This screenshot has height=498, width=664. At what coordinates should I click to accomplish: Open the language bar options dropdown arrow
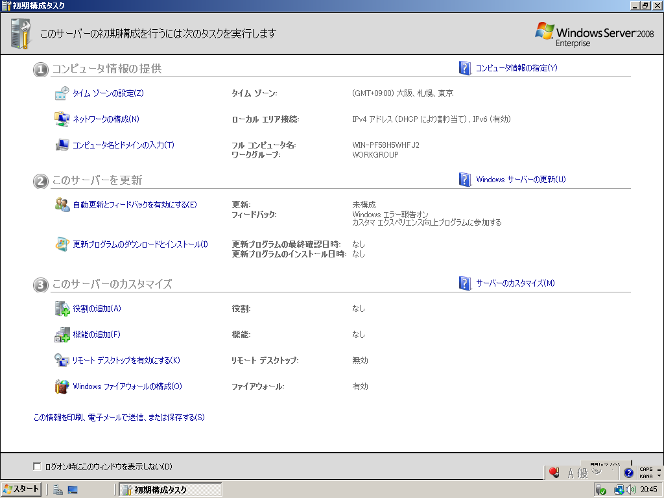click(659, 476)
